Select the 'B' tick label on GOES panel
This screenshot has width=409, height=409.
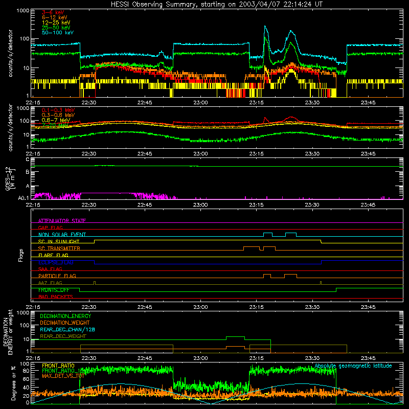coord(28,172)
